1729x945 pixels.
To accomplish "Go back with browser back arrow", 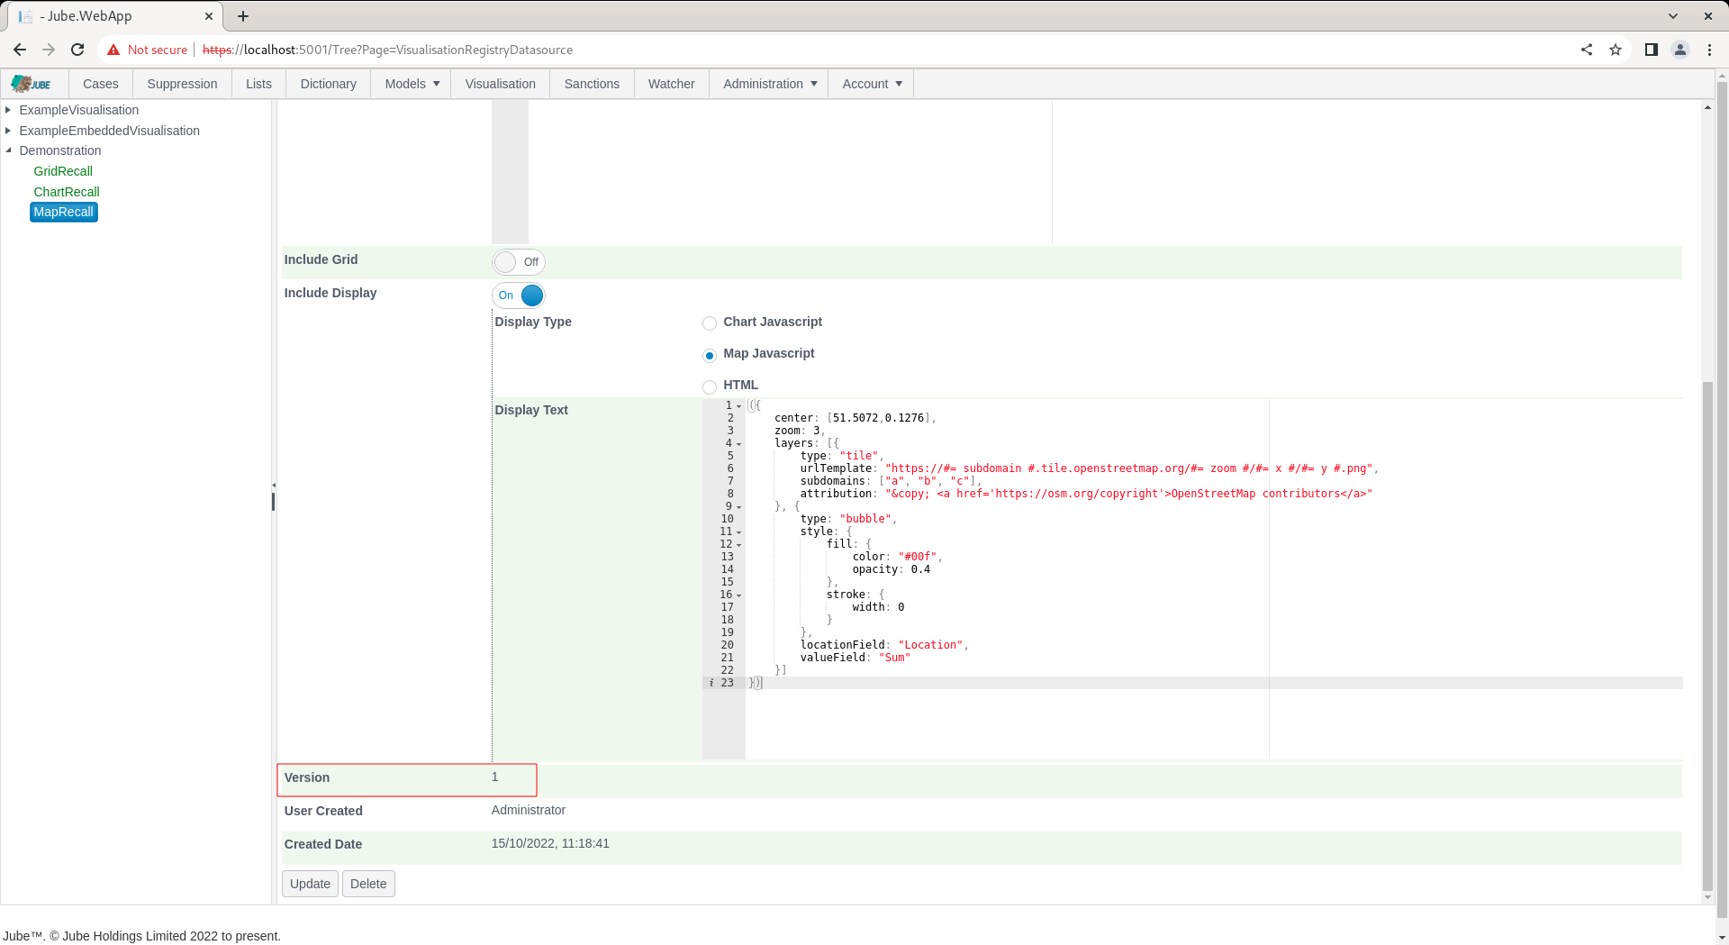I will click(x=20, y=50).
